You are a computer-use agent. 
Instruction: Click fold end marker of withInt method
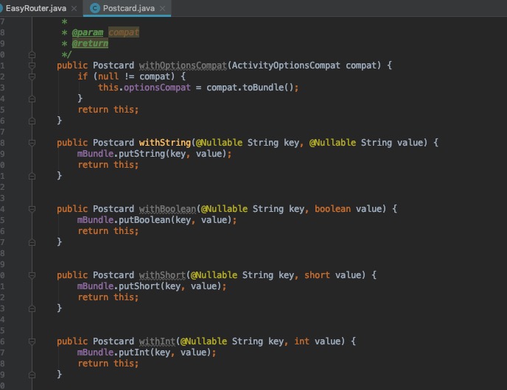tap(32, 375)
